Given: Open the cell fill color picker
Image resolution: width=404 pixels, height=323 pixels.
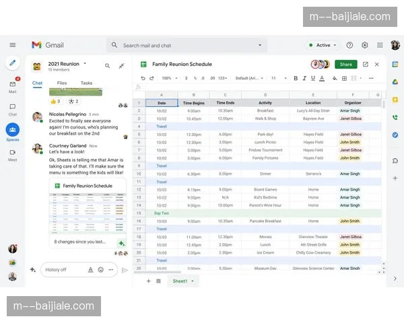Looking at the screenshot, I should 335,78.
